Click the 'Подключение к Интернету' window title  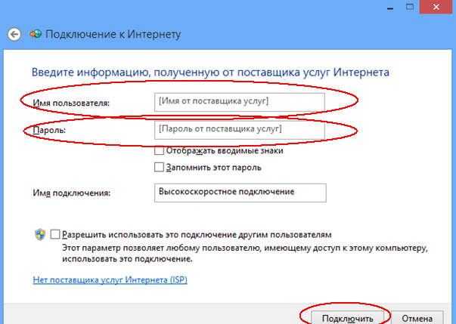pyautogui.click(x=113, y=35)
